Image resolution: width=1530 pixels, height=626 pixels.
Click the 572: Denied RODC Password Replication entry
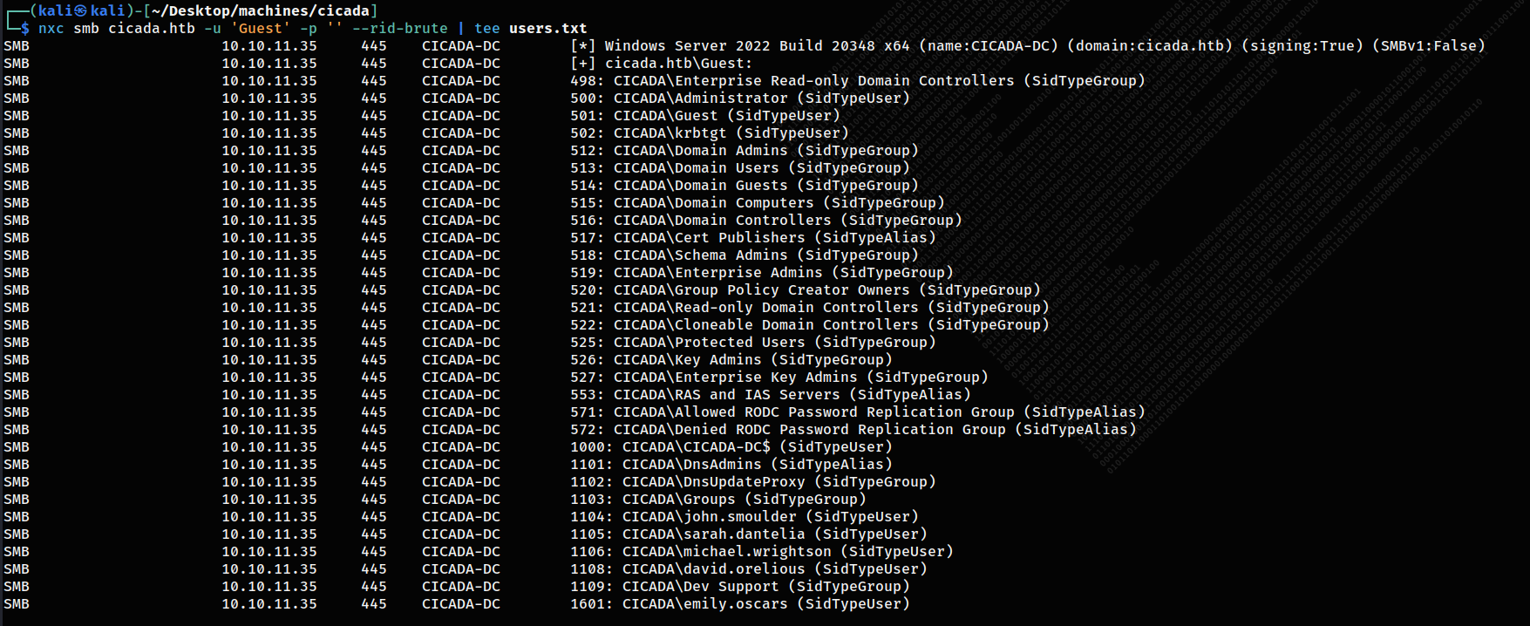click(x=853, y=429)
